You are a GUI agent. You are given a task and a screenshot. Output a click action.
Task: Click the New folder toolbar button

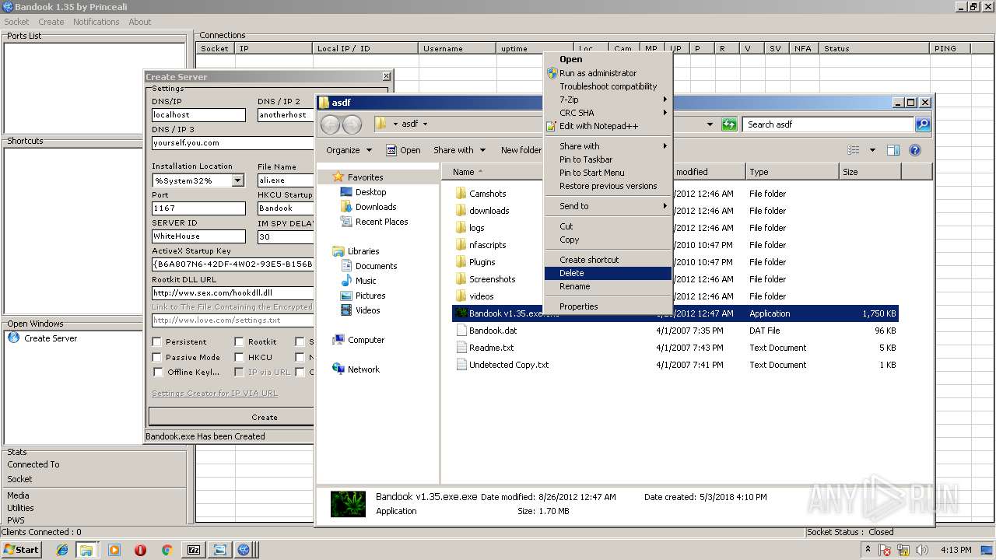pyautogui.click(x=521, y=150)
